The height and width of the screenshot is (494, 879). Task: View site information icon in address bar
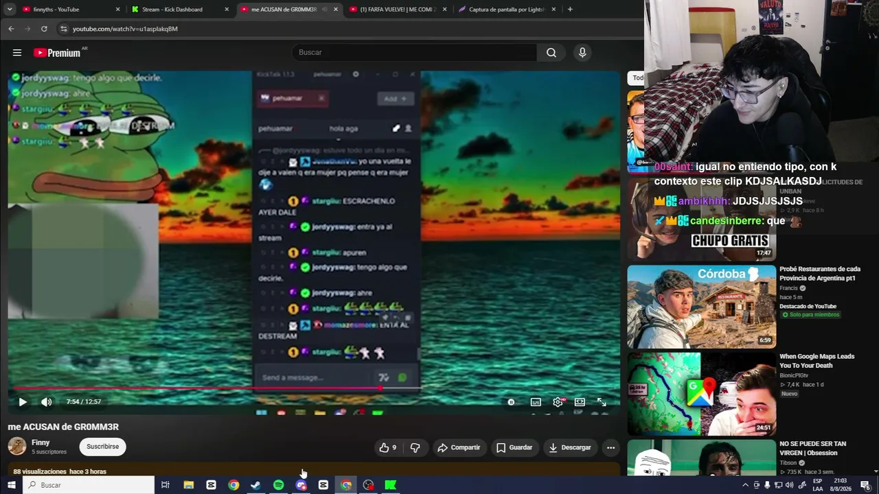(x=64, y=29)
